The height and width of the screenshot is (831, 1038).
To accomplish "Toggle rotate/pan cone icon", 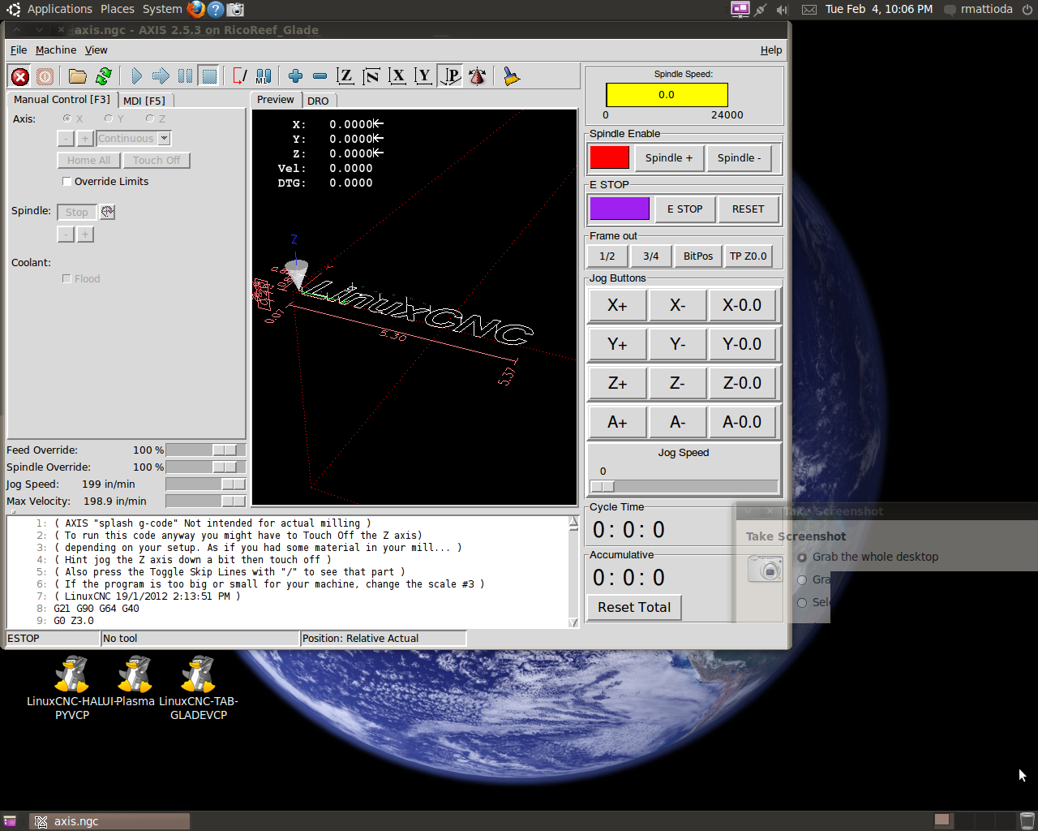I will pos(478,76).
